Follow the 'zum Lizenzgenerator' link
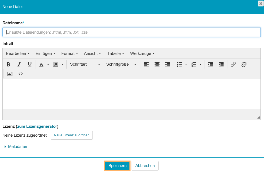This screenshot has width=264, height=174. click(37, 126)
